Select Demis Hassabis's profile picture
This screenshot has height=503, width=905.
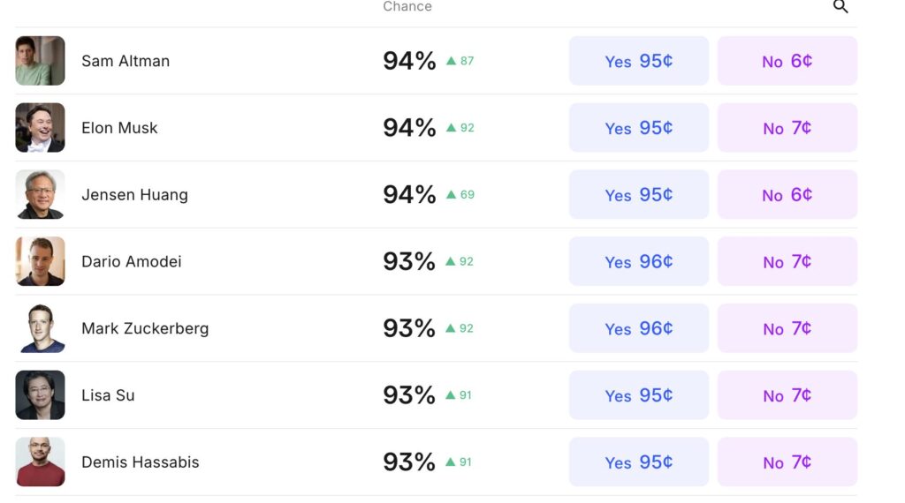click(40, 462)
